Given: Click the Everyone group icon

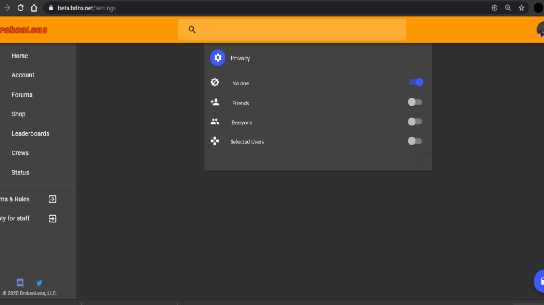Looking at the screenshot, I should click(215, 122).
